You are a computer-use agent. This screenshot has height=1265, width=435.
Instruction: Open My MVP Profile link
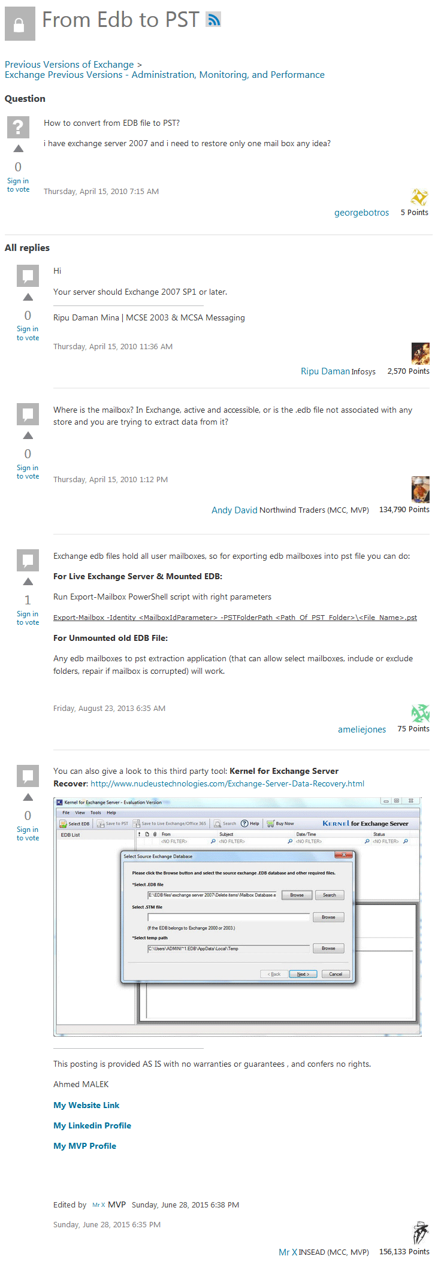coord(84,1146)
